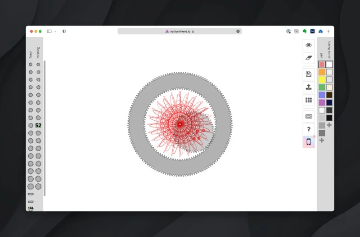Pick the black background color swatch
Screen dimensions: 360x237
pos(329,118)
